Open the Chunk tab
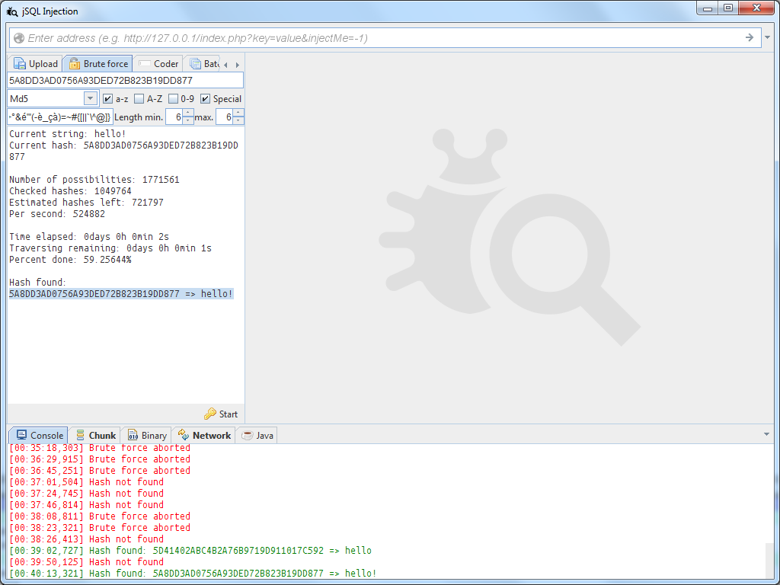The height and width of the screenshot is (585, 780). (95, 435)
